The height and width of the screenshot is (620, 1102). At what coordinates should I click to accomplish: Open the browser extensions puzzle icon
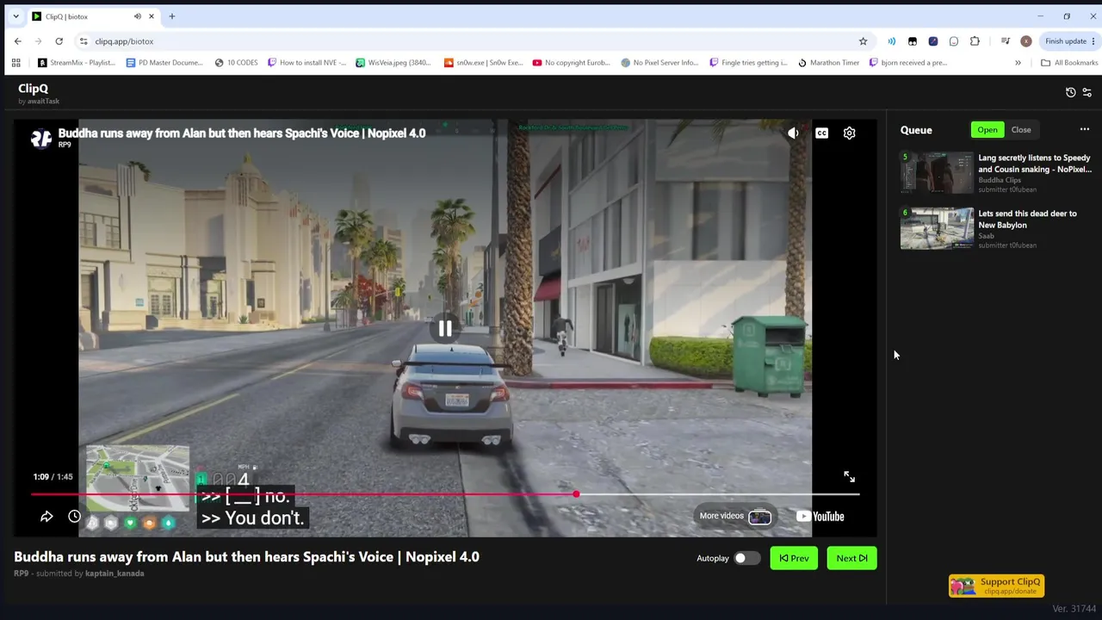click(x=975, y=41)
